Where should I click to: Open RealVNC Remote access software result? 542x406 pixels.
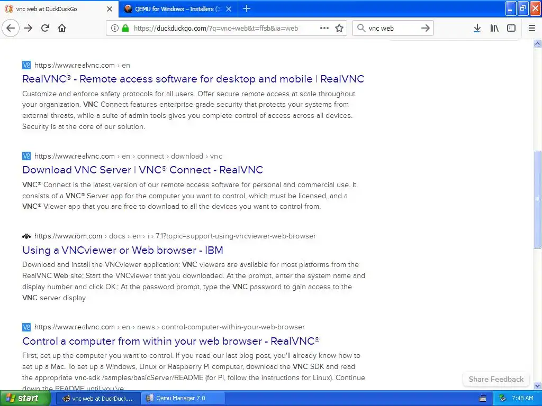tap(193, 79)
